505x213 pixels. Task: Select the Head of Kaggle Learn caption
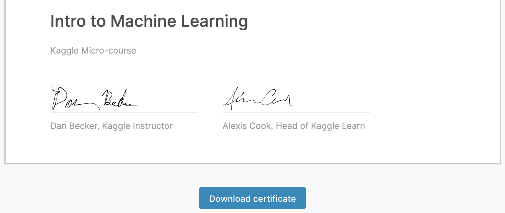click(x=320, y=126)
